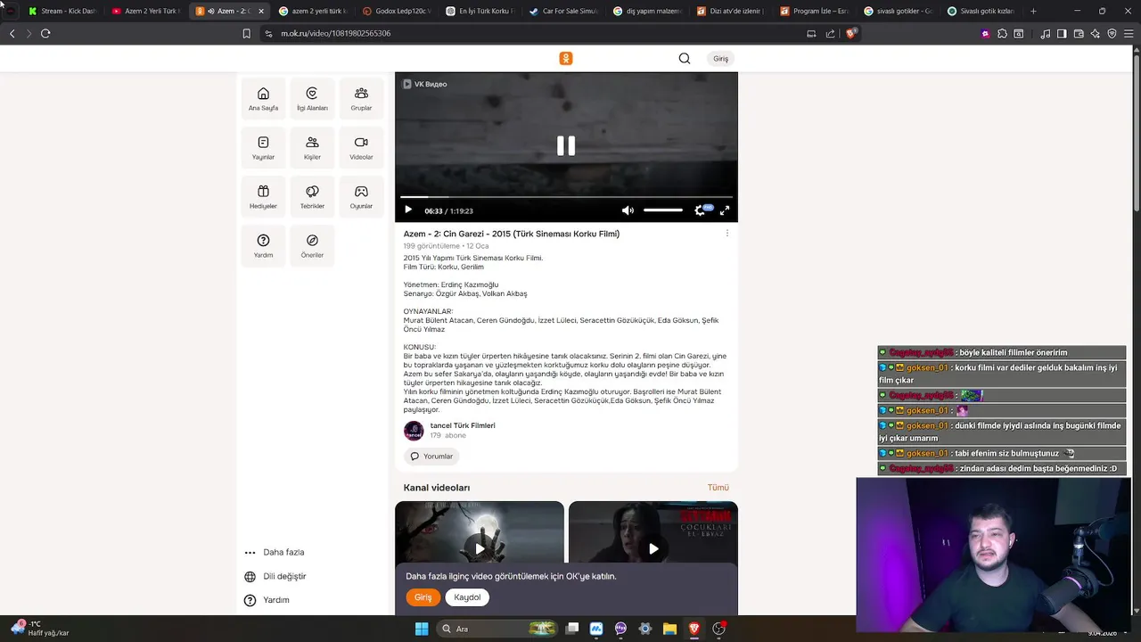Click play button in video control bar
This screenshot has width=1141, height=642.
(x=408, y=210)
